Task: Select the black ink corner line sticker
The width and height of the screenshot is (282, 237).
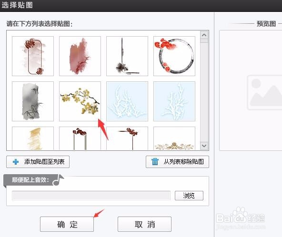Action: [x=127, y=56]
